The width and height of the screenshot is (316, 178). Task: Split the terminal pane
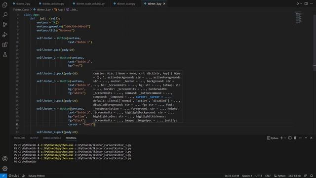(x=290, y=138)
